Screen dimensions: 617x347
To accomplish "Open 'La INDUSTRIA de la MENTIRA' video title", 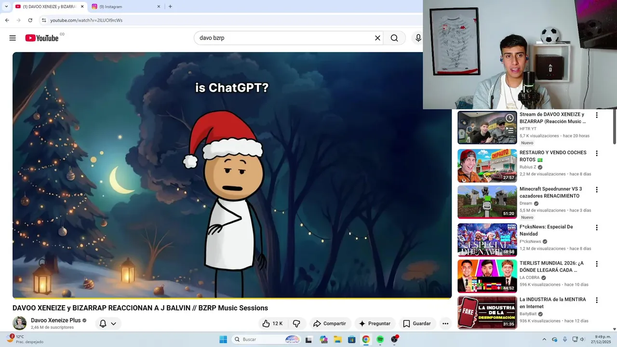I will tap(552, 303).
